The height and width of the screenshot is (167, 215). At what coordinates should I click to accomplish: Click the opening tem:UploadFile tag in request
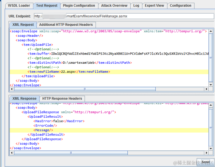pyautogui.click(x=37, y=45)
